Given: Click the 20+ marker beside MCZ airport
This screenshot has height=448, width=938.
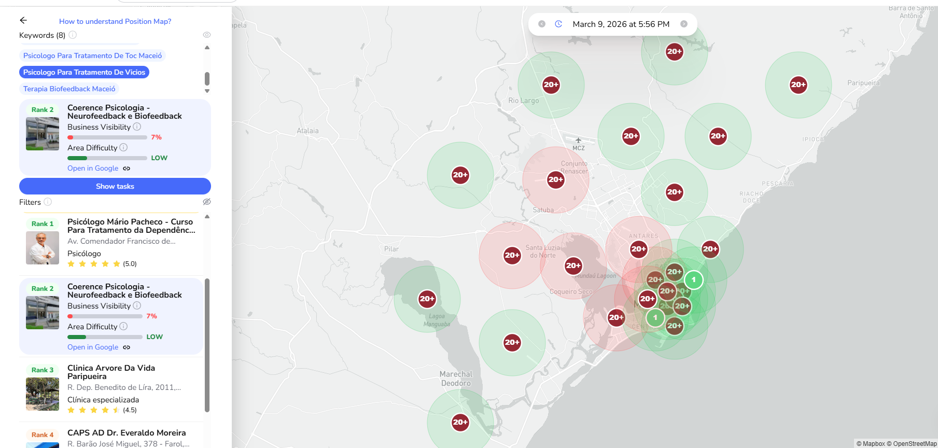Looking at the screenshot, I should [631, 136].
